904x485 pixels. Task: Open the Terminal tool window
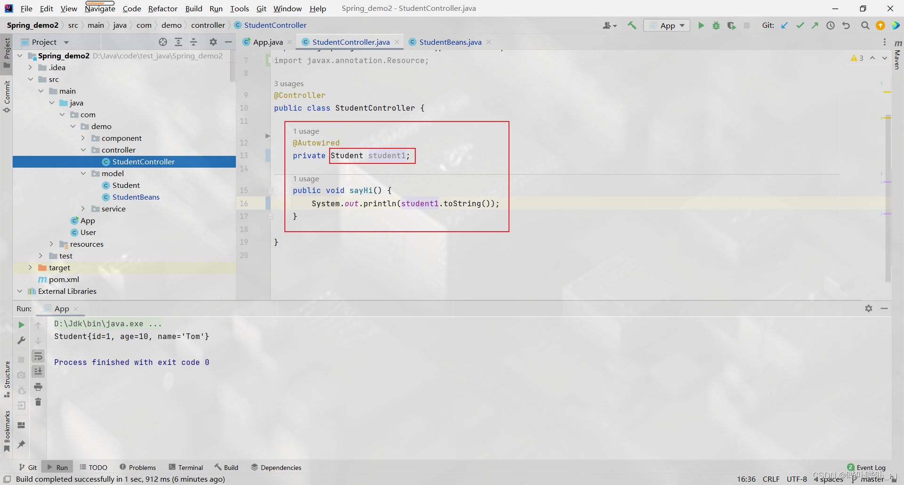click(x=186, y=468)
